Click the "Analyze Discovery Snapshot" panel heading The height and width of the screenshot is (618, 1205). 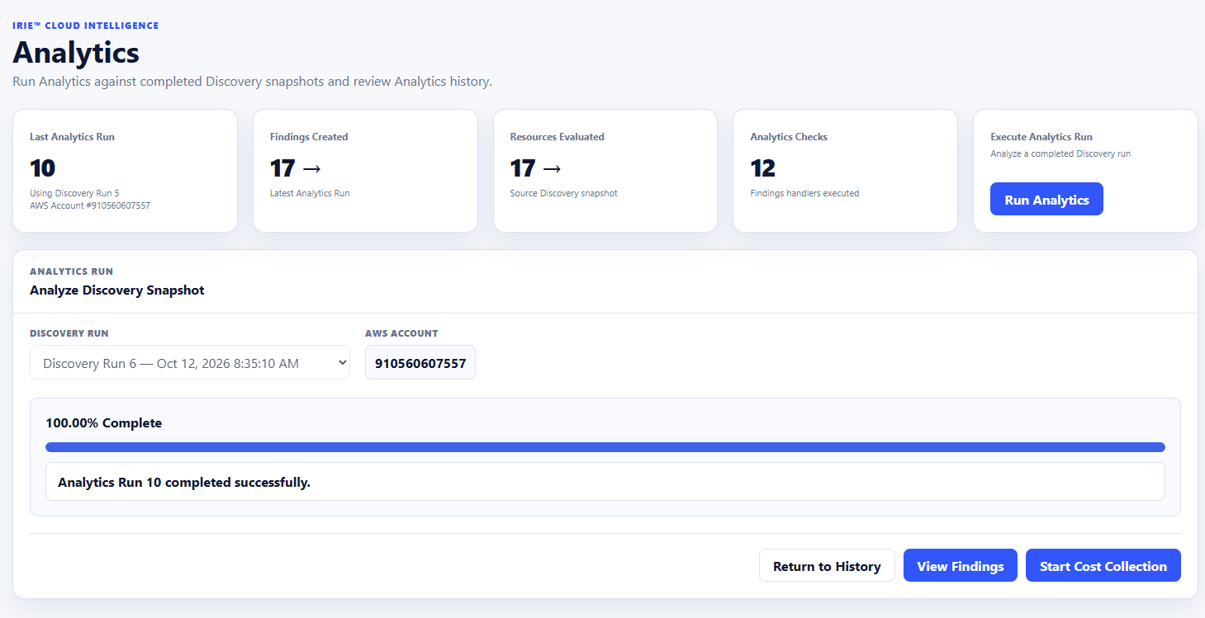117,290
